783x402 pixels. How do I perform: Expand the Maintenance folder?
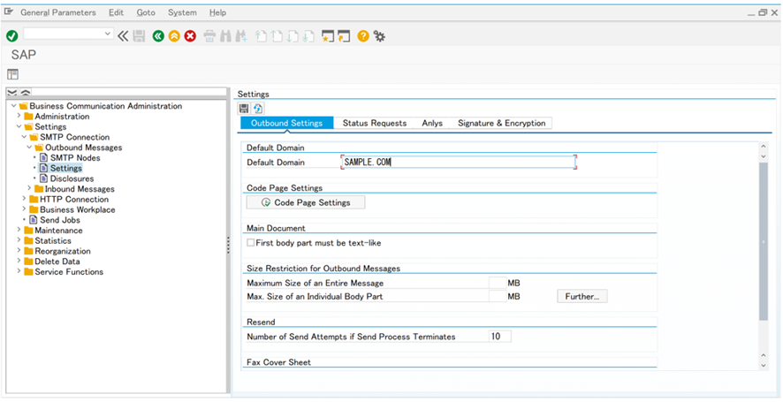(x=19, y=230)
